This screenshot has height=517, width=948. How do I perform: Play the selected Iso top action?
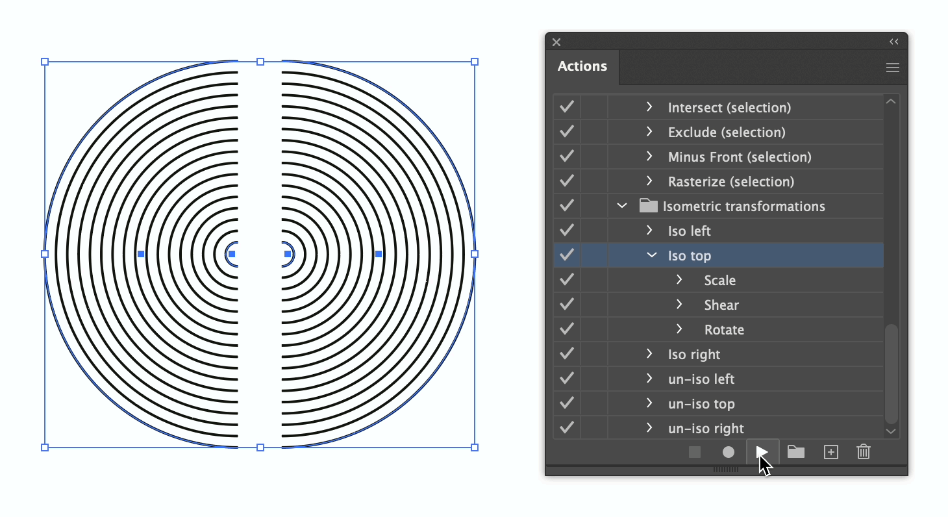click(762, 451)
